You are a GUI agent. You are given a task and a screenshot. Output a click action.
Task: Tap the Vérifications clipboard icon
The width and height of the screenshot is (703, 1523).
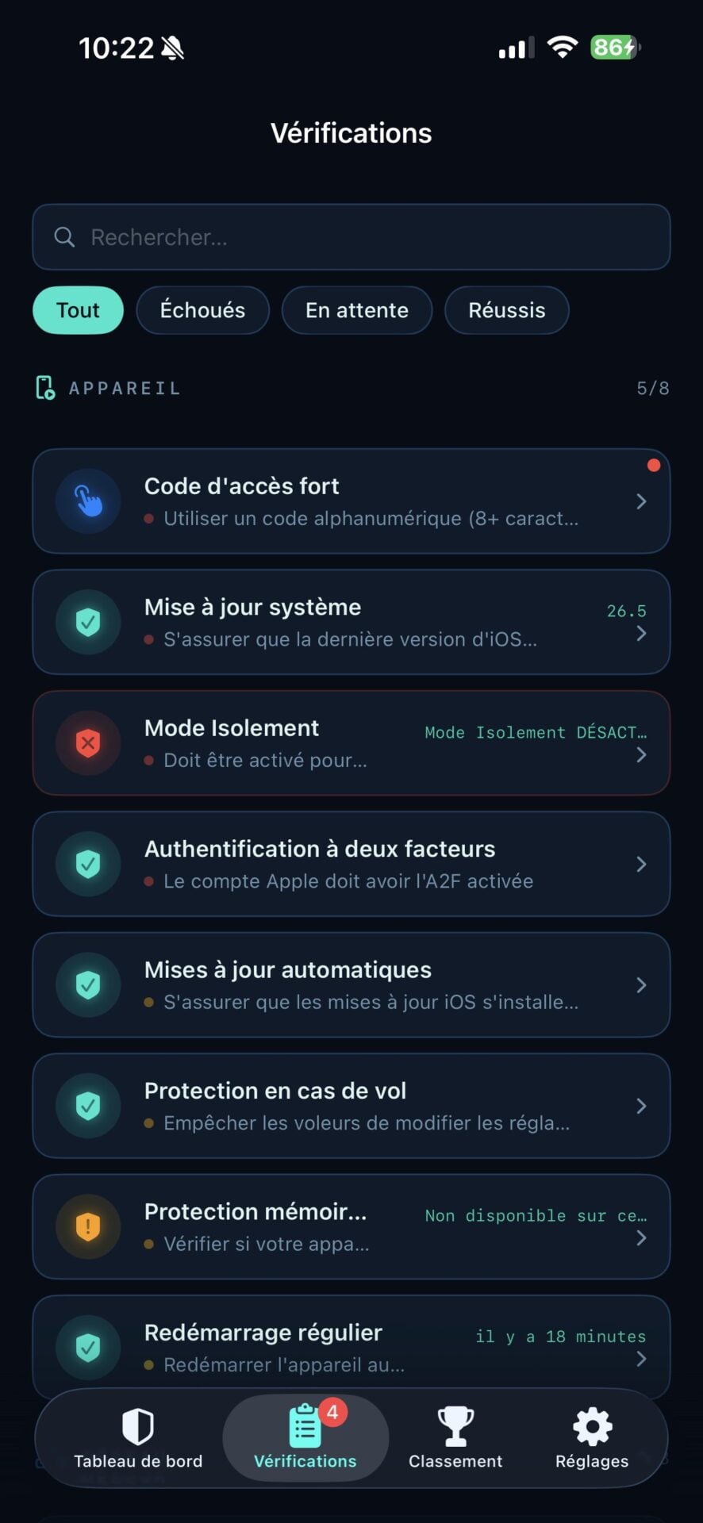(x=305, y=1427)
